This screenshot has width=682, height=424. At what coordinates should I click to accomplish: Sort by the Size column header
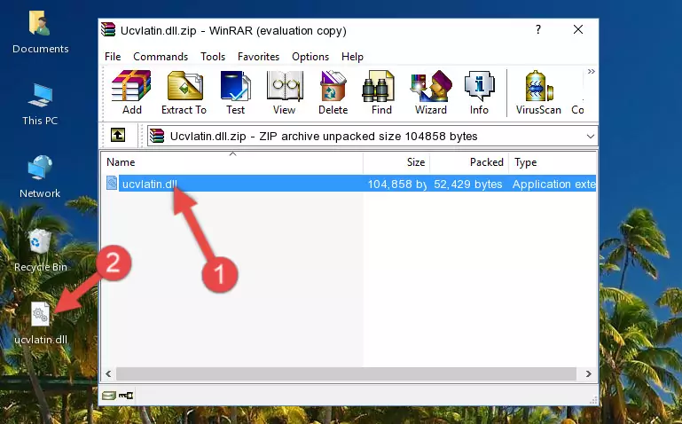coord(396,162)
